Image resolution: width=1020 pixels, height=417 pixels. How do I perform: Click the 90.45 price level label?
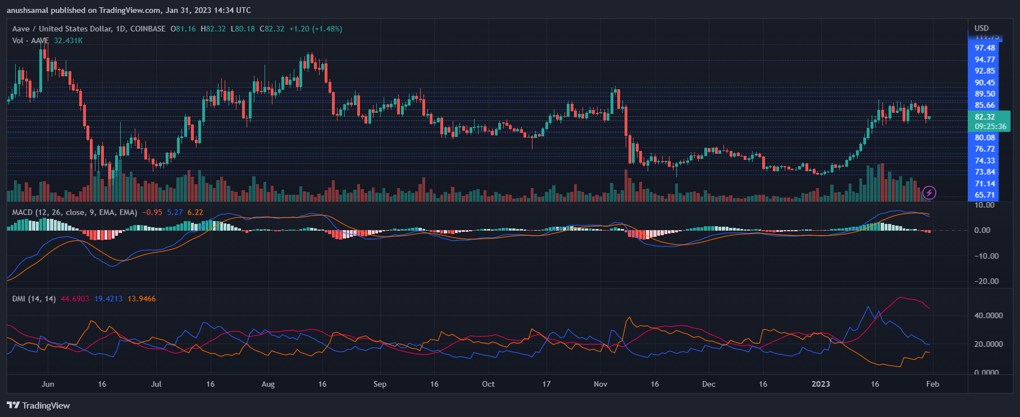[x=985, y=83]
